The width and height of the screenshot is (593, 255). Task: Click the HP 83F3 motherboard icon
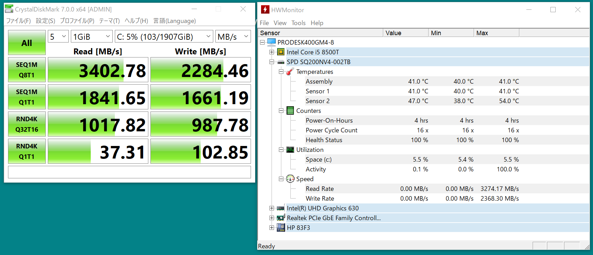(x=281, y=227)
